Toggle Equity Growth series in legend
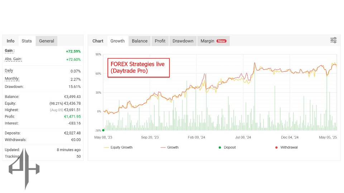Screen dimensions: 344x193 pyautogui.click(x=118, y=147)
